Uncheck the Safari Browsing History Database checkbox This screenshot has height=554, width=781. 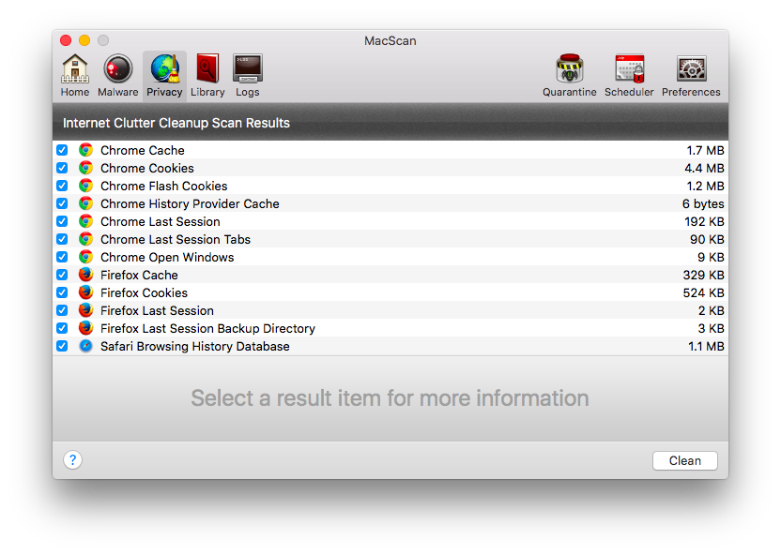(62, 346)
